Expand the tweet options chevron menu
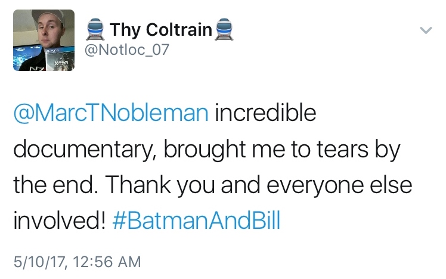This screenshot has width=446, height=279. click(425, 29)
